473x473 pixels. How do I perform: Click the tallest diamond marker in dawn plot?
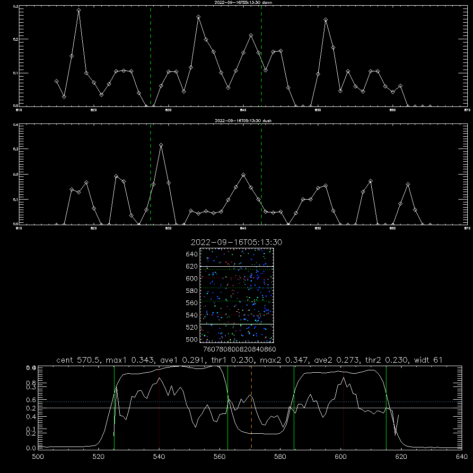pos(79,10)
